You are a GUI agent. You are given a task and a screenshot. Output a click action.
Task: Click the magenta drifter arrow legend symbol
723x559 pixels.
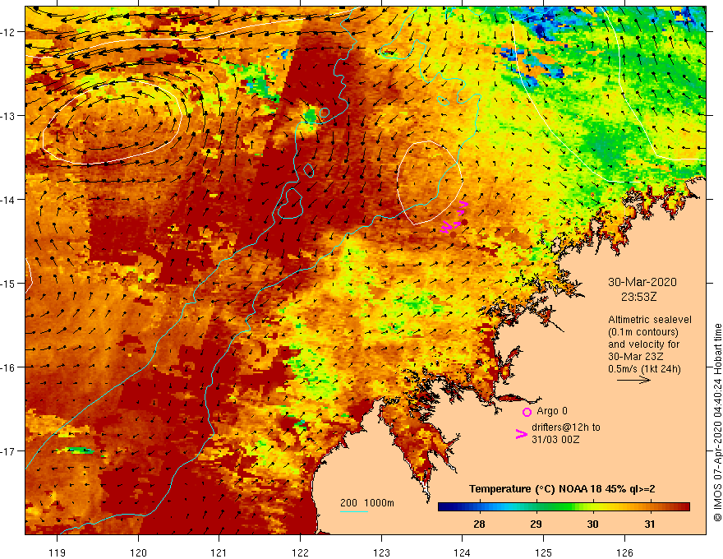point(521,433)
